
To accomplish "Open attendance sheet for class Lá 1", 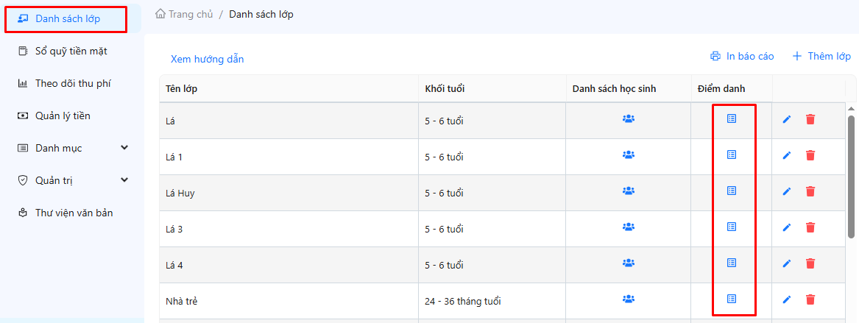I will point(732,155).
